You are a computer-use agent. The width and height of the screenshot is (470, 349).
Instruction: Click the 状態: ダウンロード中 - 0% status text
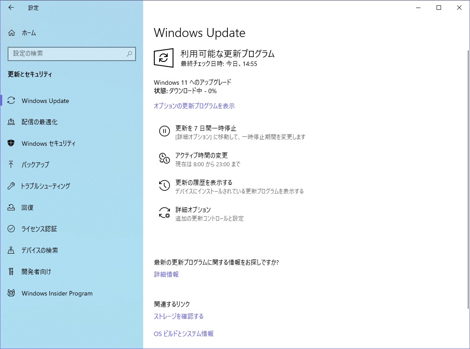(185, 91)
